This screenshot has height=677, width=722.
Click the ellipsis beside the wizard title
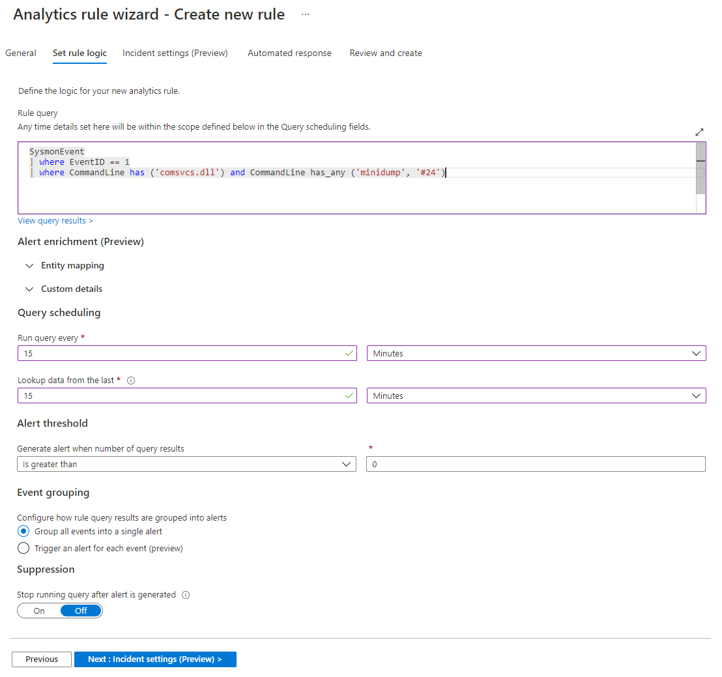305,14
